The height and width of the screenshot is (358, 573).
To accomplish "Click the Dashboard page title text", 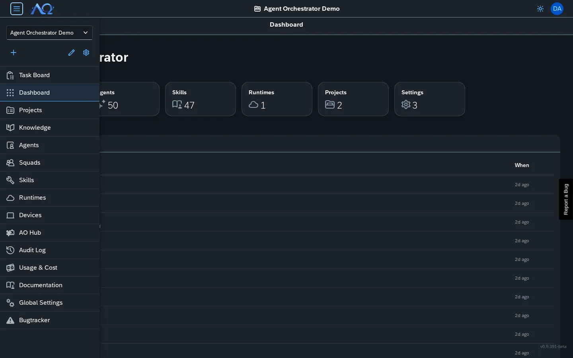I will tap(286, 25).
